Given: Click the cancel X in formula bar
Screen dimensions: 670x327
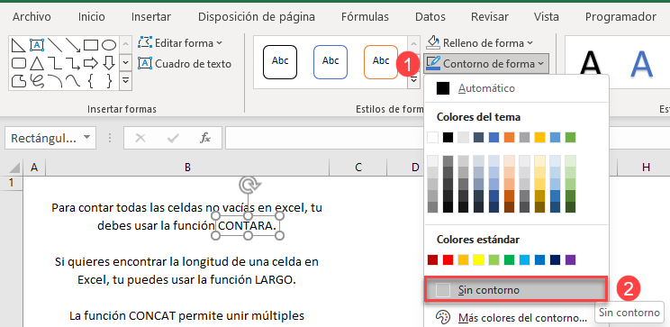Looking at the screenshot, I should tap(140, 138).
